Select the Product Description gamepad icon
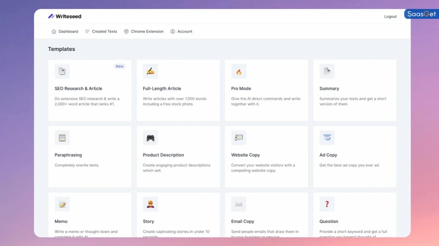The image size is (439, 246). pyautogui.click(x=150, y=138)
